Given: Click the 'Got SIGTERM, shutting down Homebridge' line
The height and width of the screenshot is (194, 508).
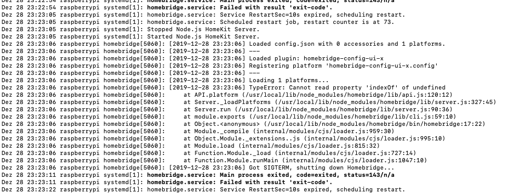Looking at the screenshot, I should pos(198,167).
